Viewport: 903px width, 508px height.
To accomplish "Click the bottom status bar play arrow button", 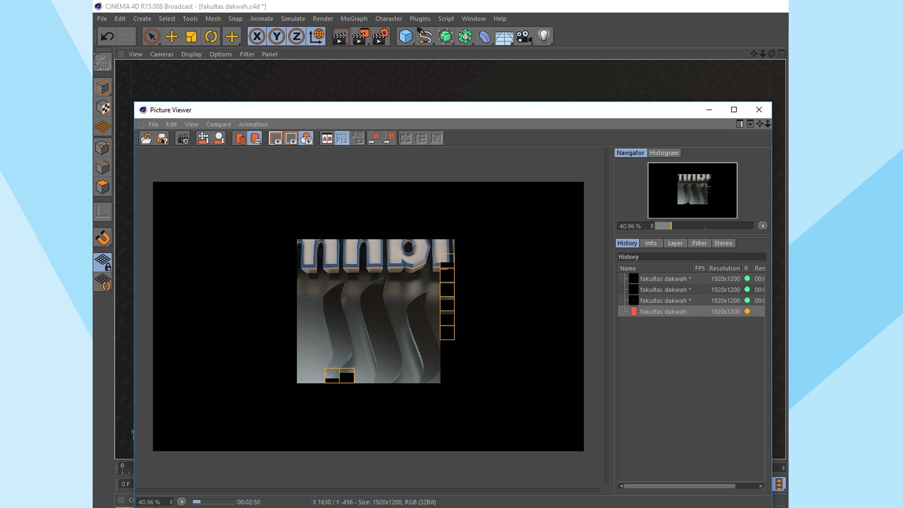I will 182,502.
